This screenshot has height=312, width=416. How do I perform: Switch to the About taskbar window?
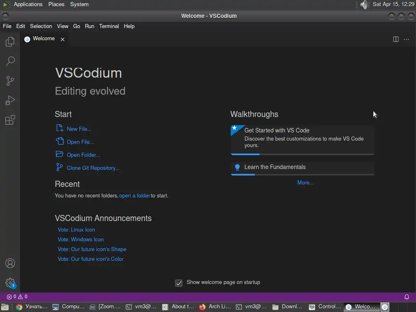[178, 307]
